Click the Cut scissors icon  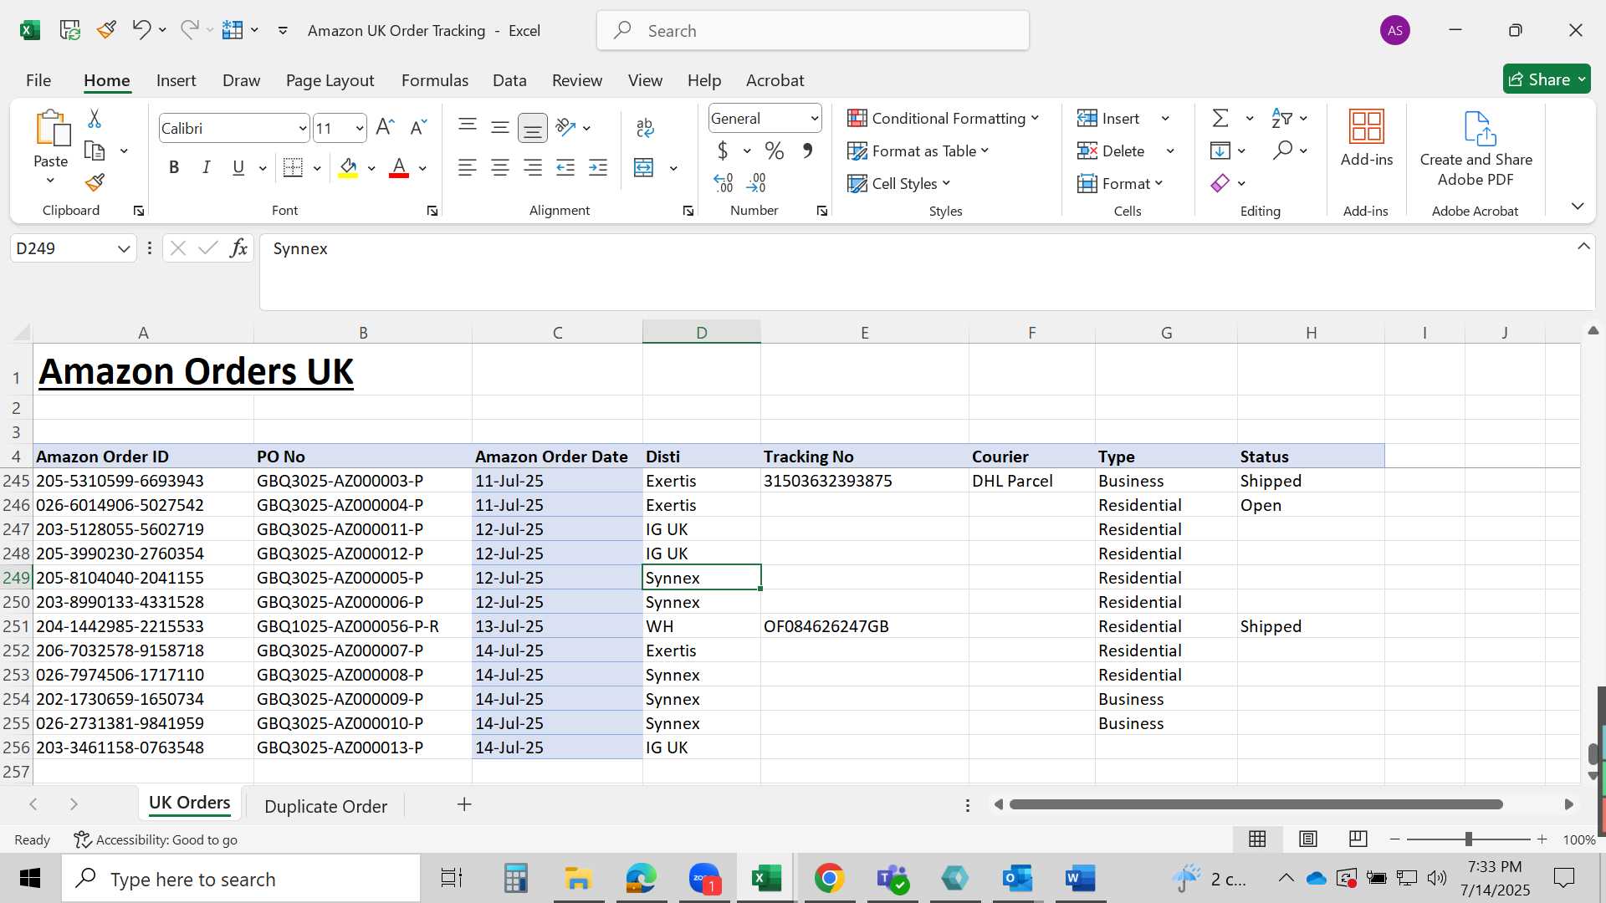pos(95,119)
